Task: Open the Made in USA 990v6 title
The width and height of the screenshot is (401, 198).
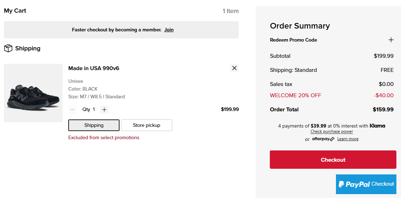Action: click(x=94, y=68)
